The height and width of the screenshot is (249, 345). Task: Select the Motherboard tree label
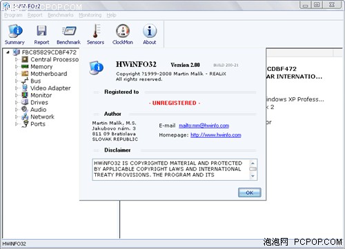[49, 74]
